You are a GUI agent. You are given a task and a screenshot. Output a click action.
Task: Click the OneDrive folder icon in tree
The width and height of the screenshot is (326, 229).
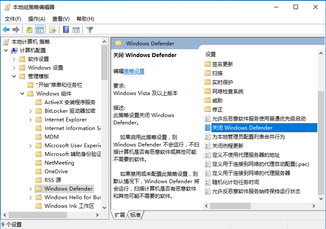38,171
